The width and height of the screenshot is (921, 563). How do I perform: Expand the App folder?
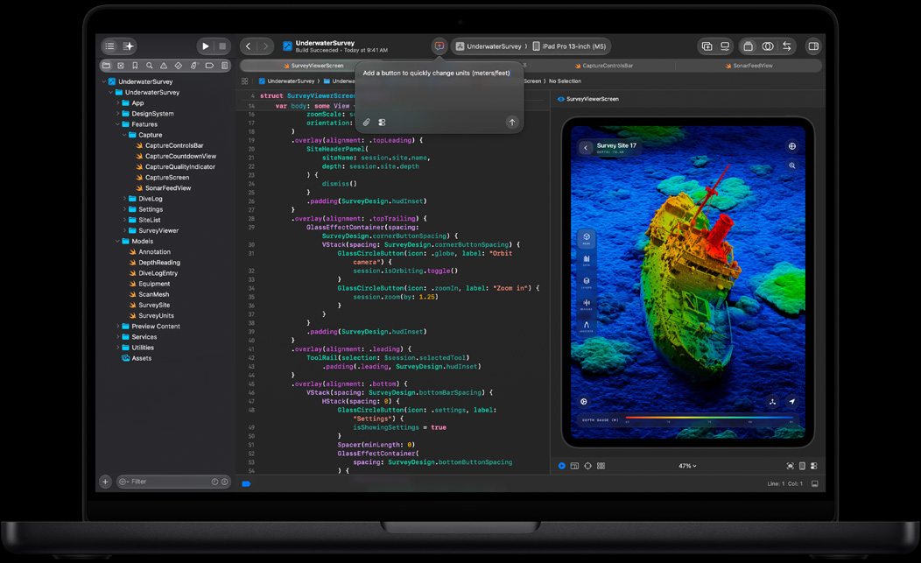[118, 102]
